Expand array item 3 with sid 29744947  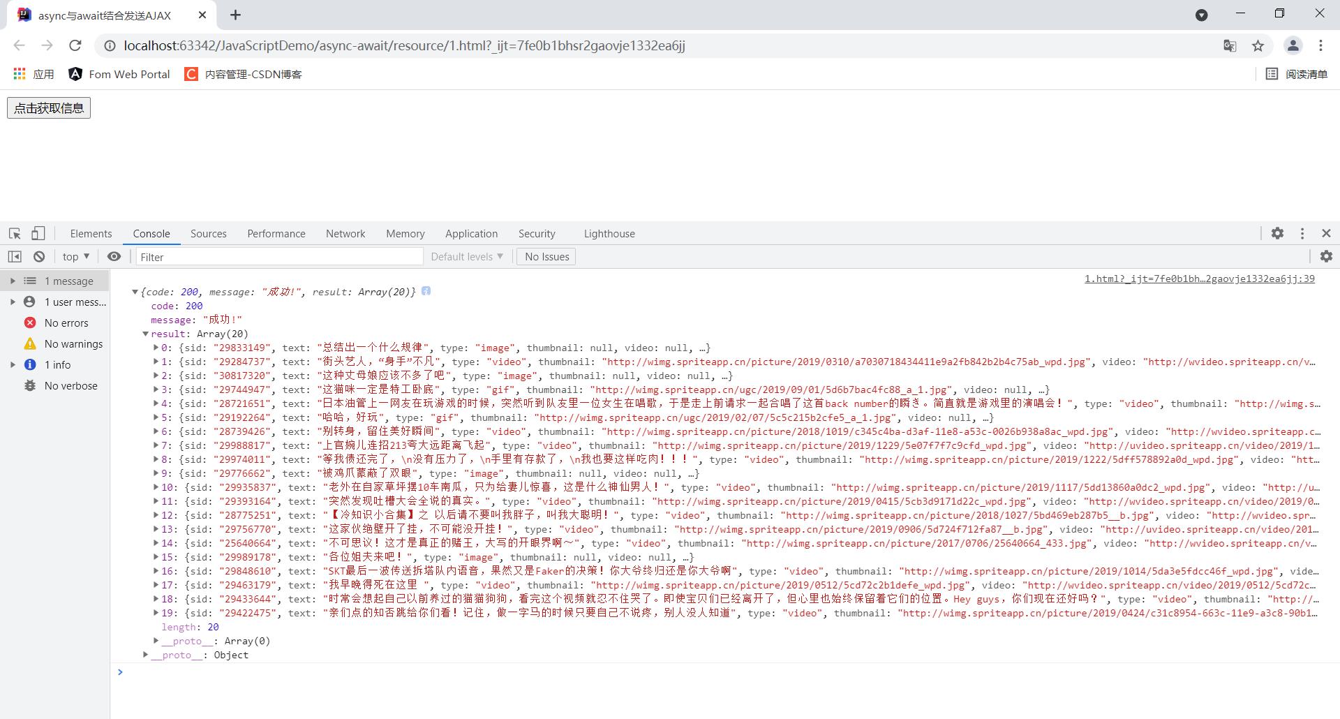point(156,389)
